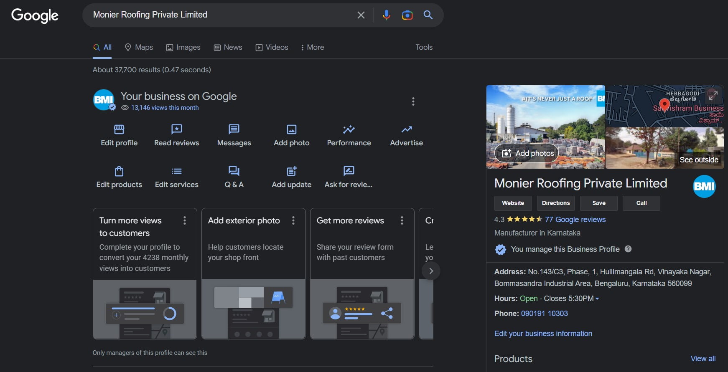Clear the search box text
Image resolution: width=728 pixels, height=372 pixels.
tap(361, 15)
